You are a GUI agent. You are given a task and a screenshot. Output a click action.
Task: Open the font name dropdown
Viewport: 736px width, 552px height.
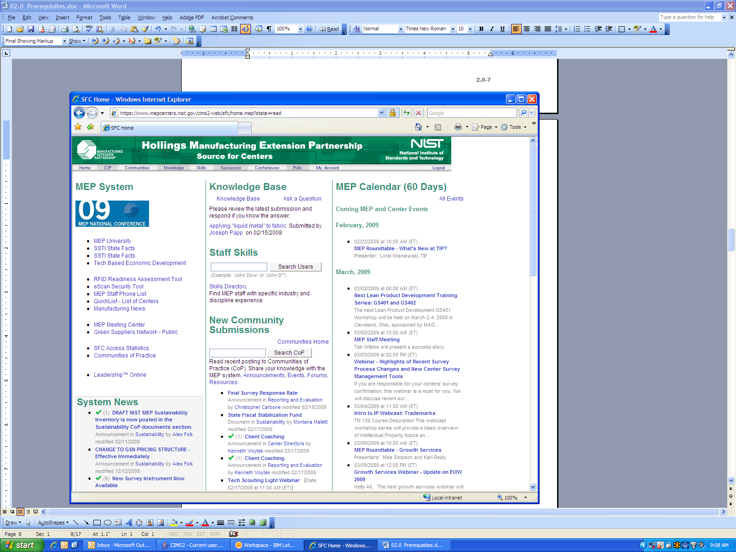[453, 29]
